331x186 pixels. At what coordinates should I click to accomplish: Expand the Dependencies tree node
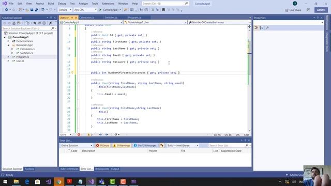pyautogui.click(x=8, y=41)
